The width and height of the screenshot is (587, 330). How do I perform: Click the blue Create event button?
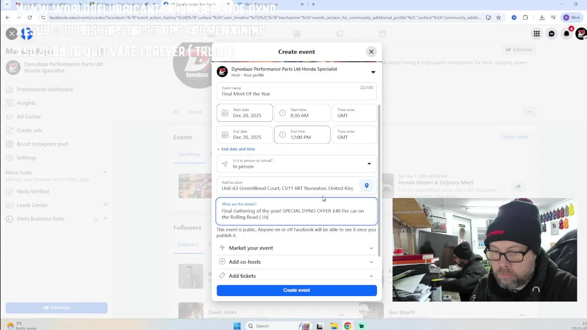coord(297,290)
